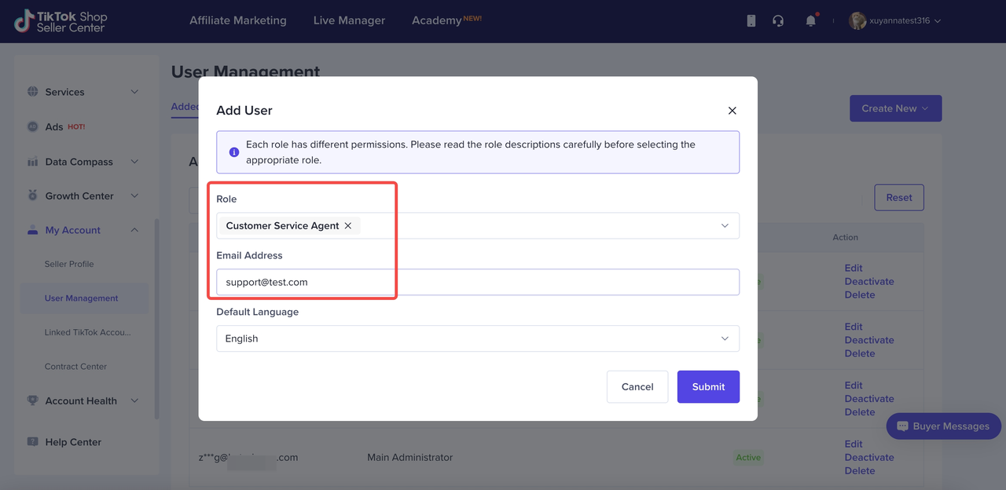
Task: Open the Academy menu item
Action: click(x=437, y=20)
